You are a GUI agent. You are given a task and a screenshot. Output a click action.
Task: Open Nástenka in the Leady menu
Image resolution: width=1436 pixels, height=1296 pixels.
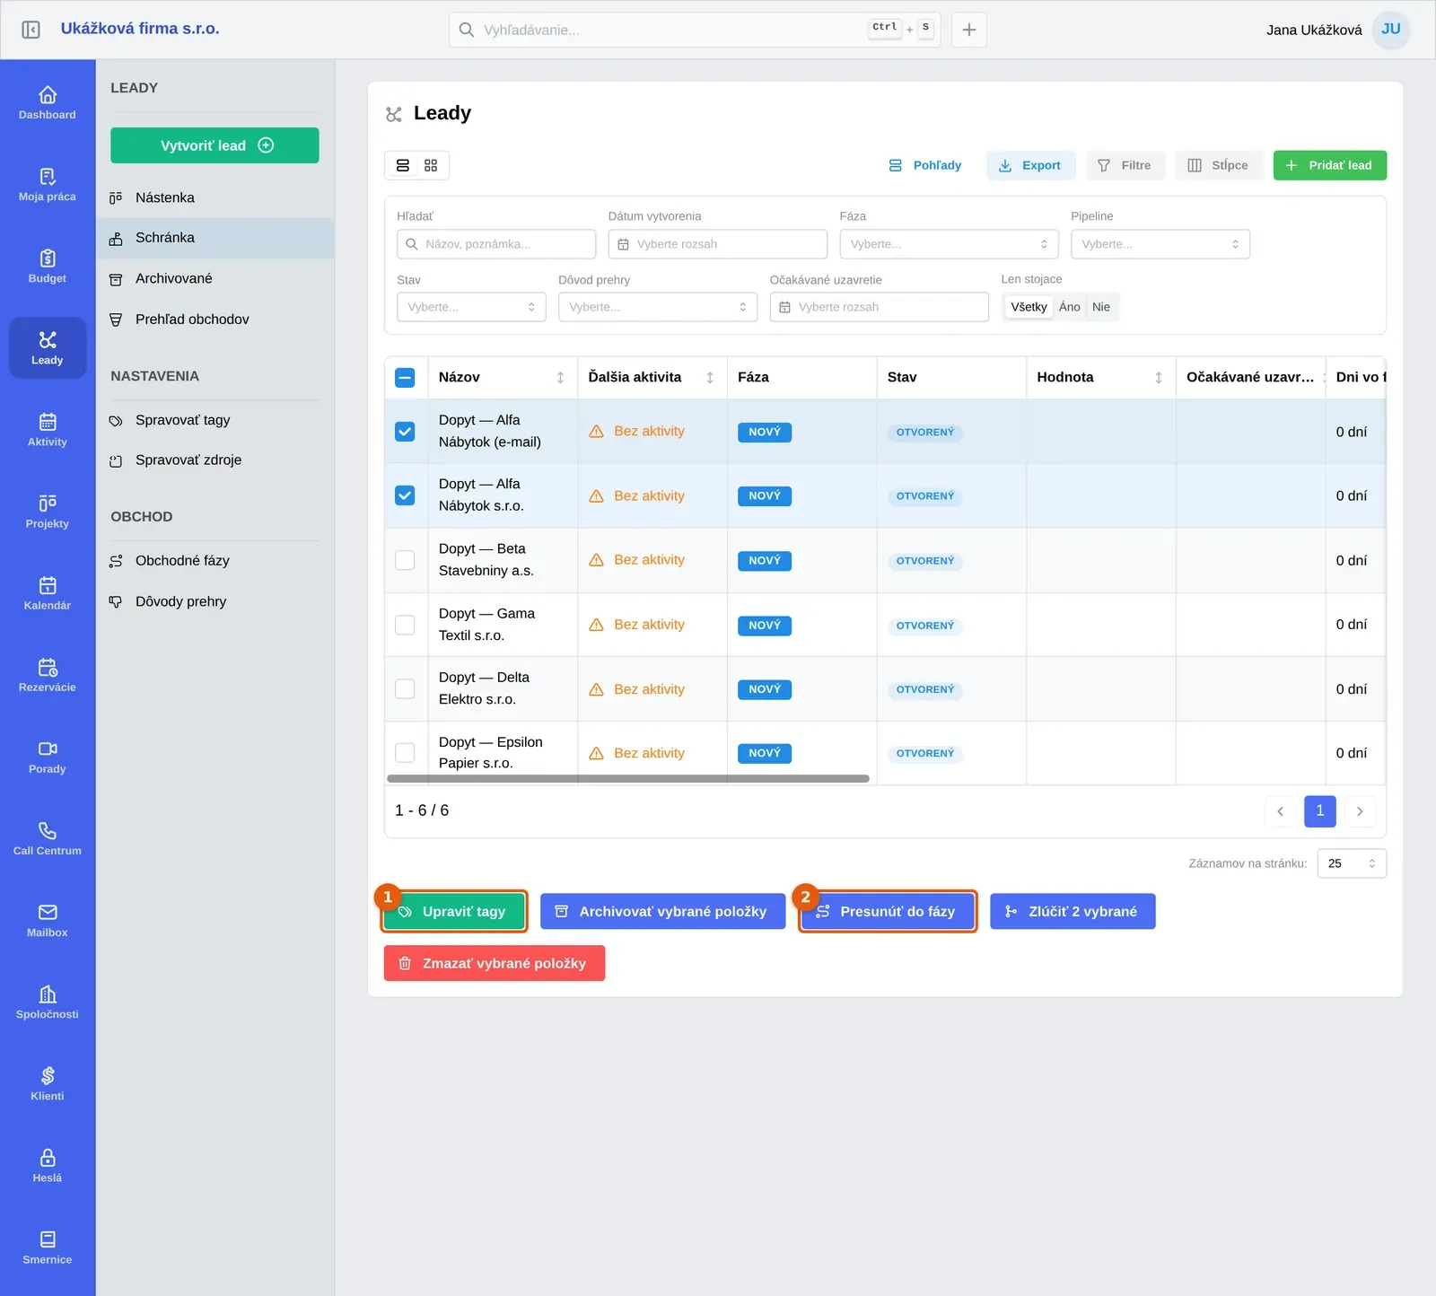tap(215, 197)
